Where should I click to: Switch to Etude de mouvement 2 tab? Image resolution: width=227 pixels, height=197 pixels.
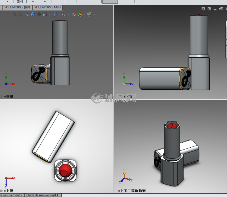pyautogui.click(x=11, y=195)
